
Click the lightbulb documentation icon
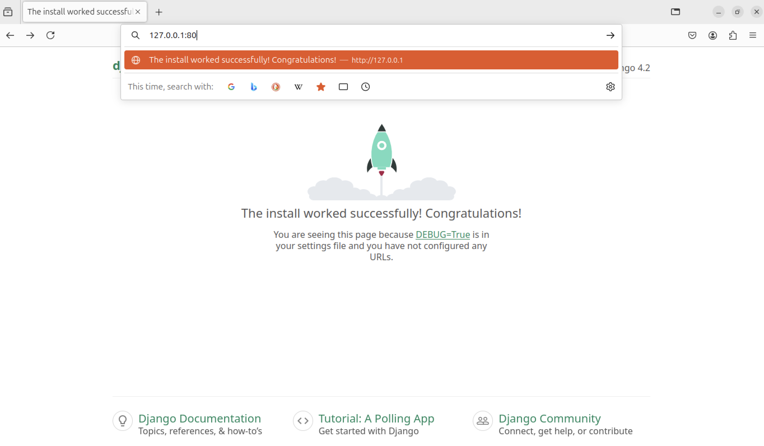[x=123, y=421]
